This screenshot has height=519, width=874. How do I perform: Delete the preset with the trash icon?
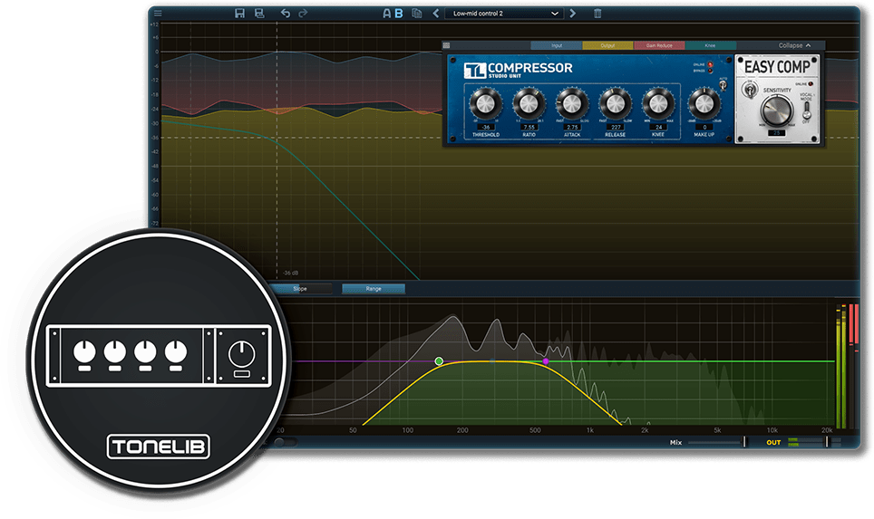[597, 14]
